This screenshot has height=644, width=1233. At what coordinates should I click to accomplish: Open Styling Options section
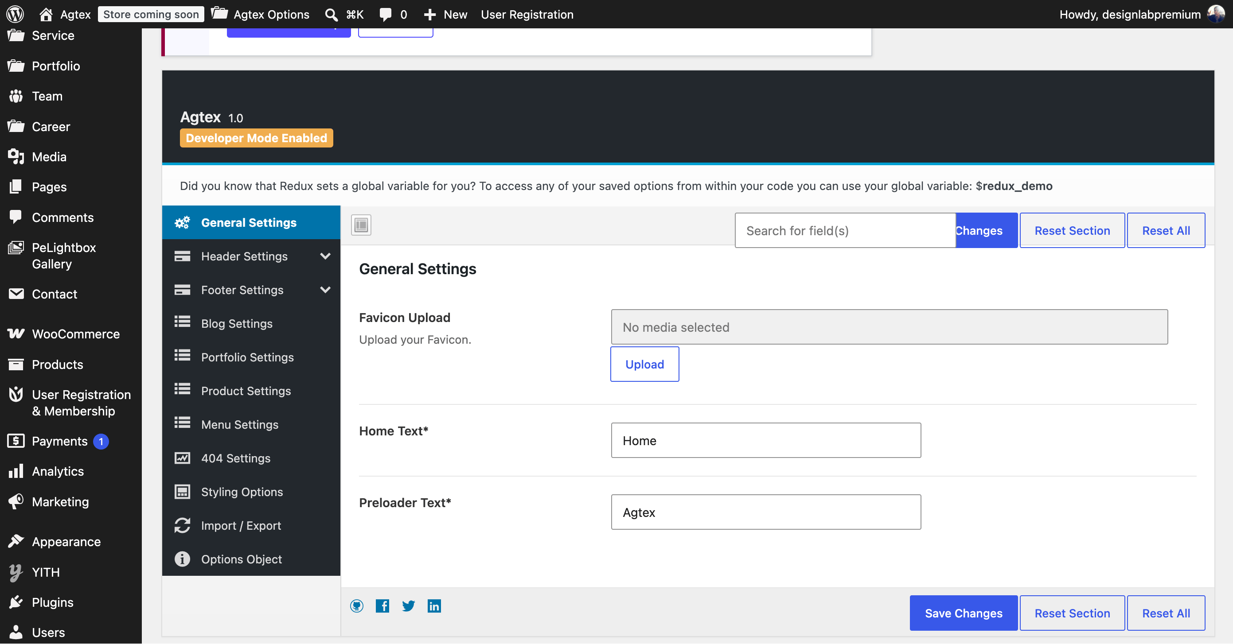tap(251, 492)
